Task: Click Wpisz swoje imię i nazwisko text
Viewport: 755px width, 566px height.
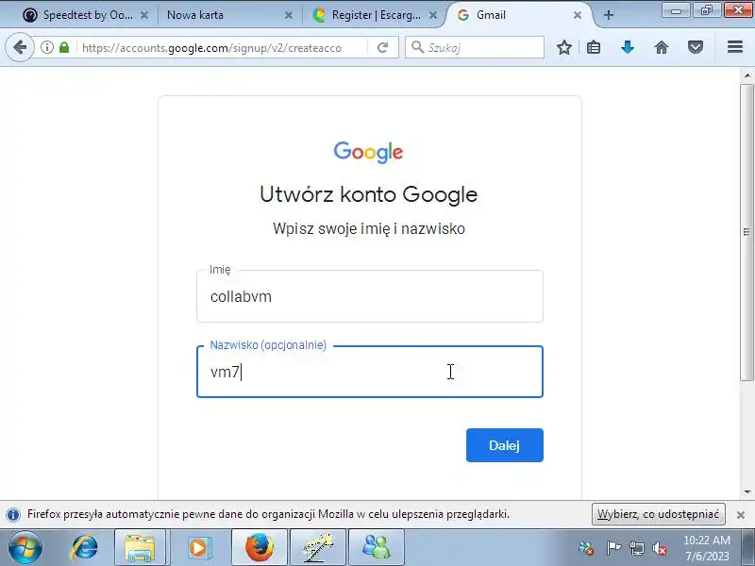Action: tap(369, 228)
